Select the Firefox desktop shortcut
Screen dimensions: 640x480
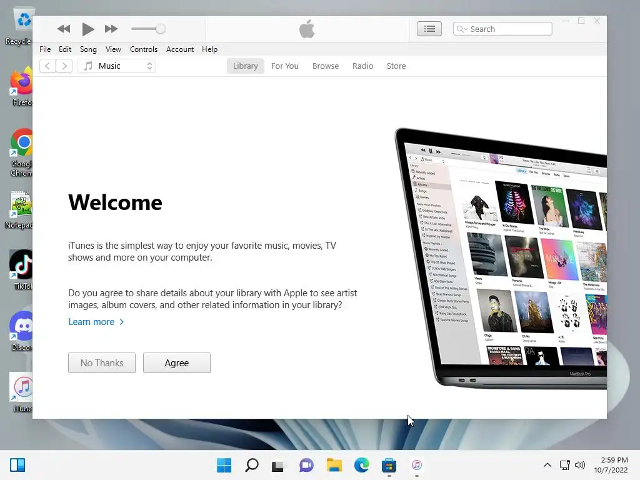pos(21,87)
